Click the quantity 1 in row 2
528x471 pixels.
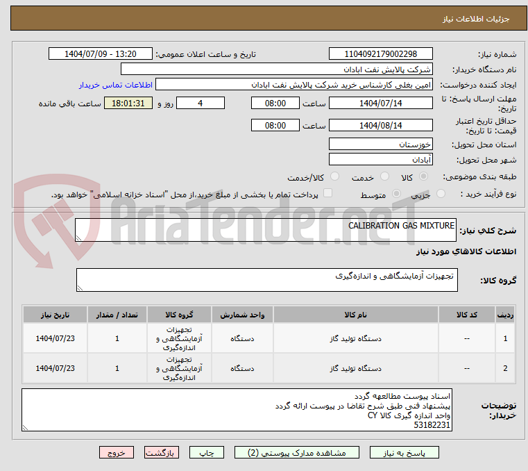point(117,368)
